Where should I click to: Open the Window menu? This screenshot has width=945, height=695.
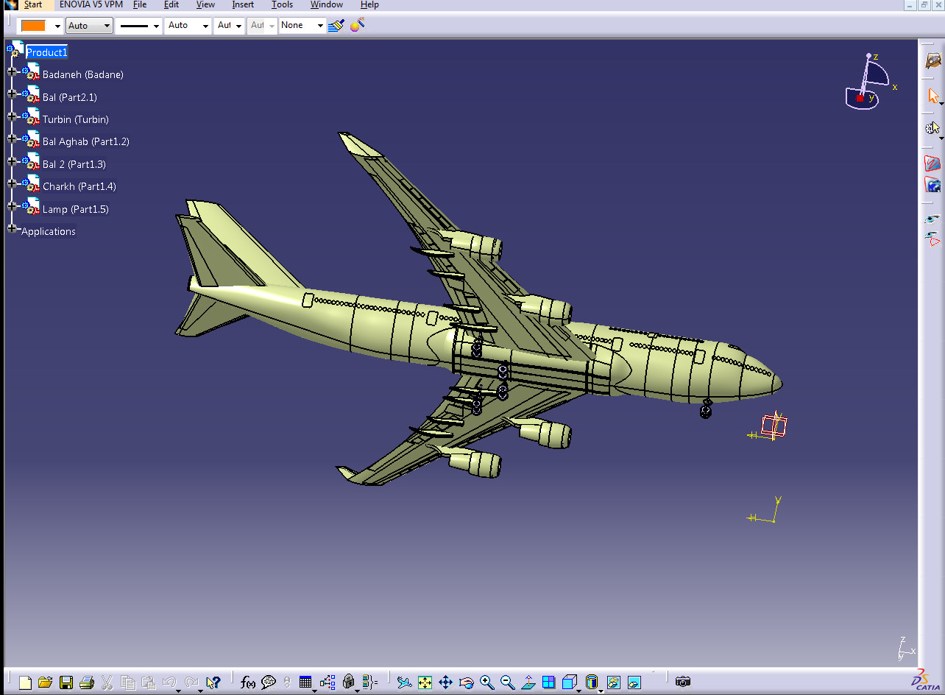(x=326, y=4)
